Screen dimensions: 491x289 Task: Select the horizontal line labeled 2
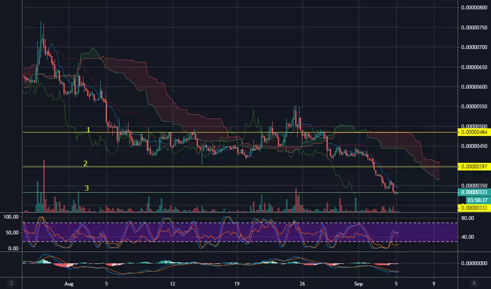click(x=240, y=167)
